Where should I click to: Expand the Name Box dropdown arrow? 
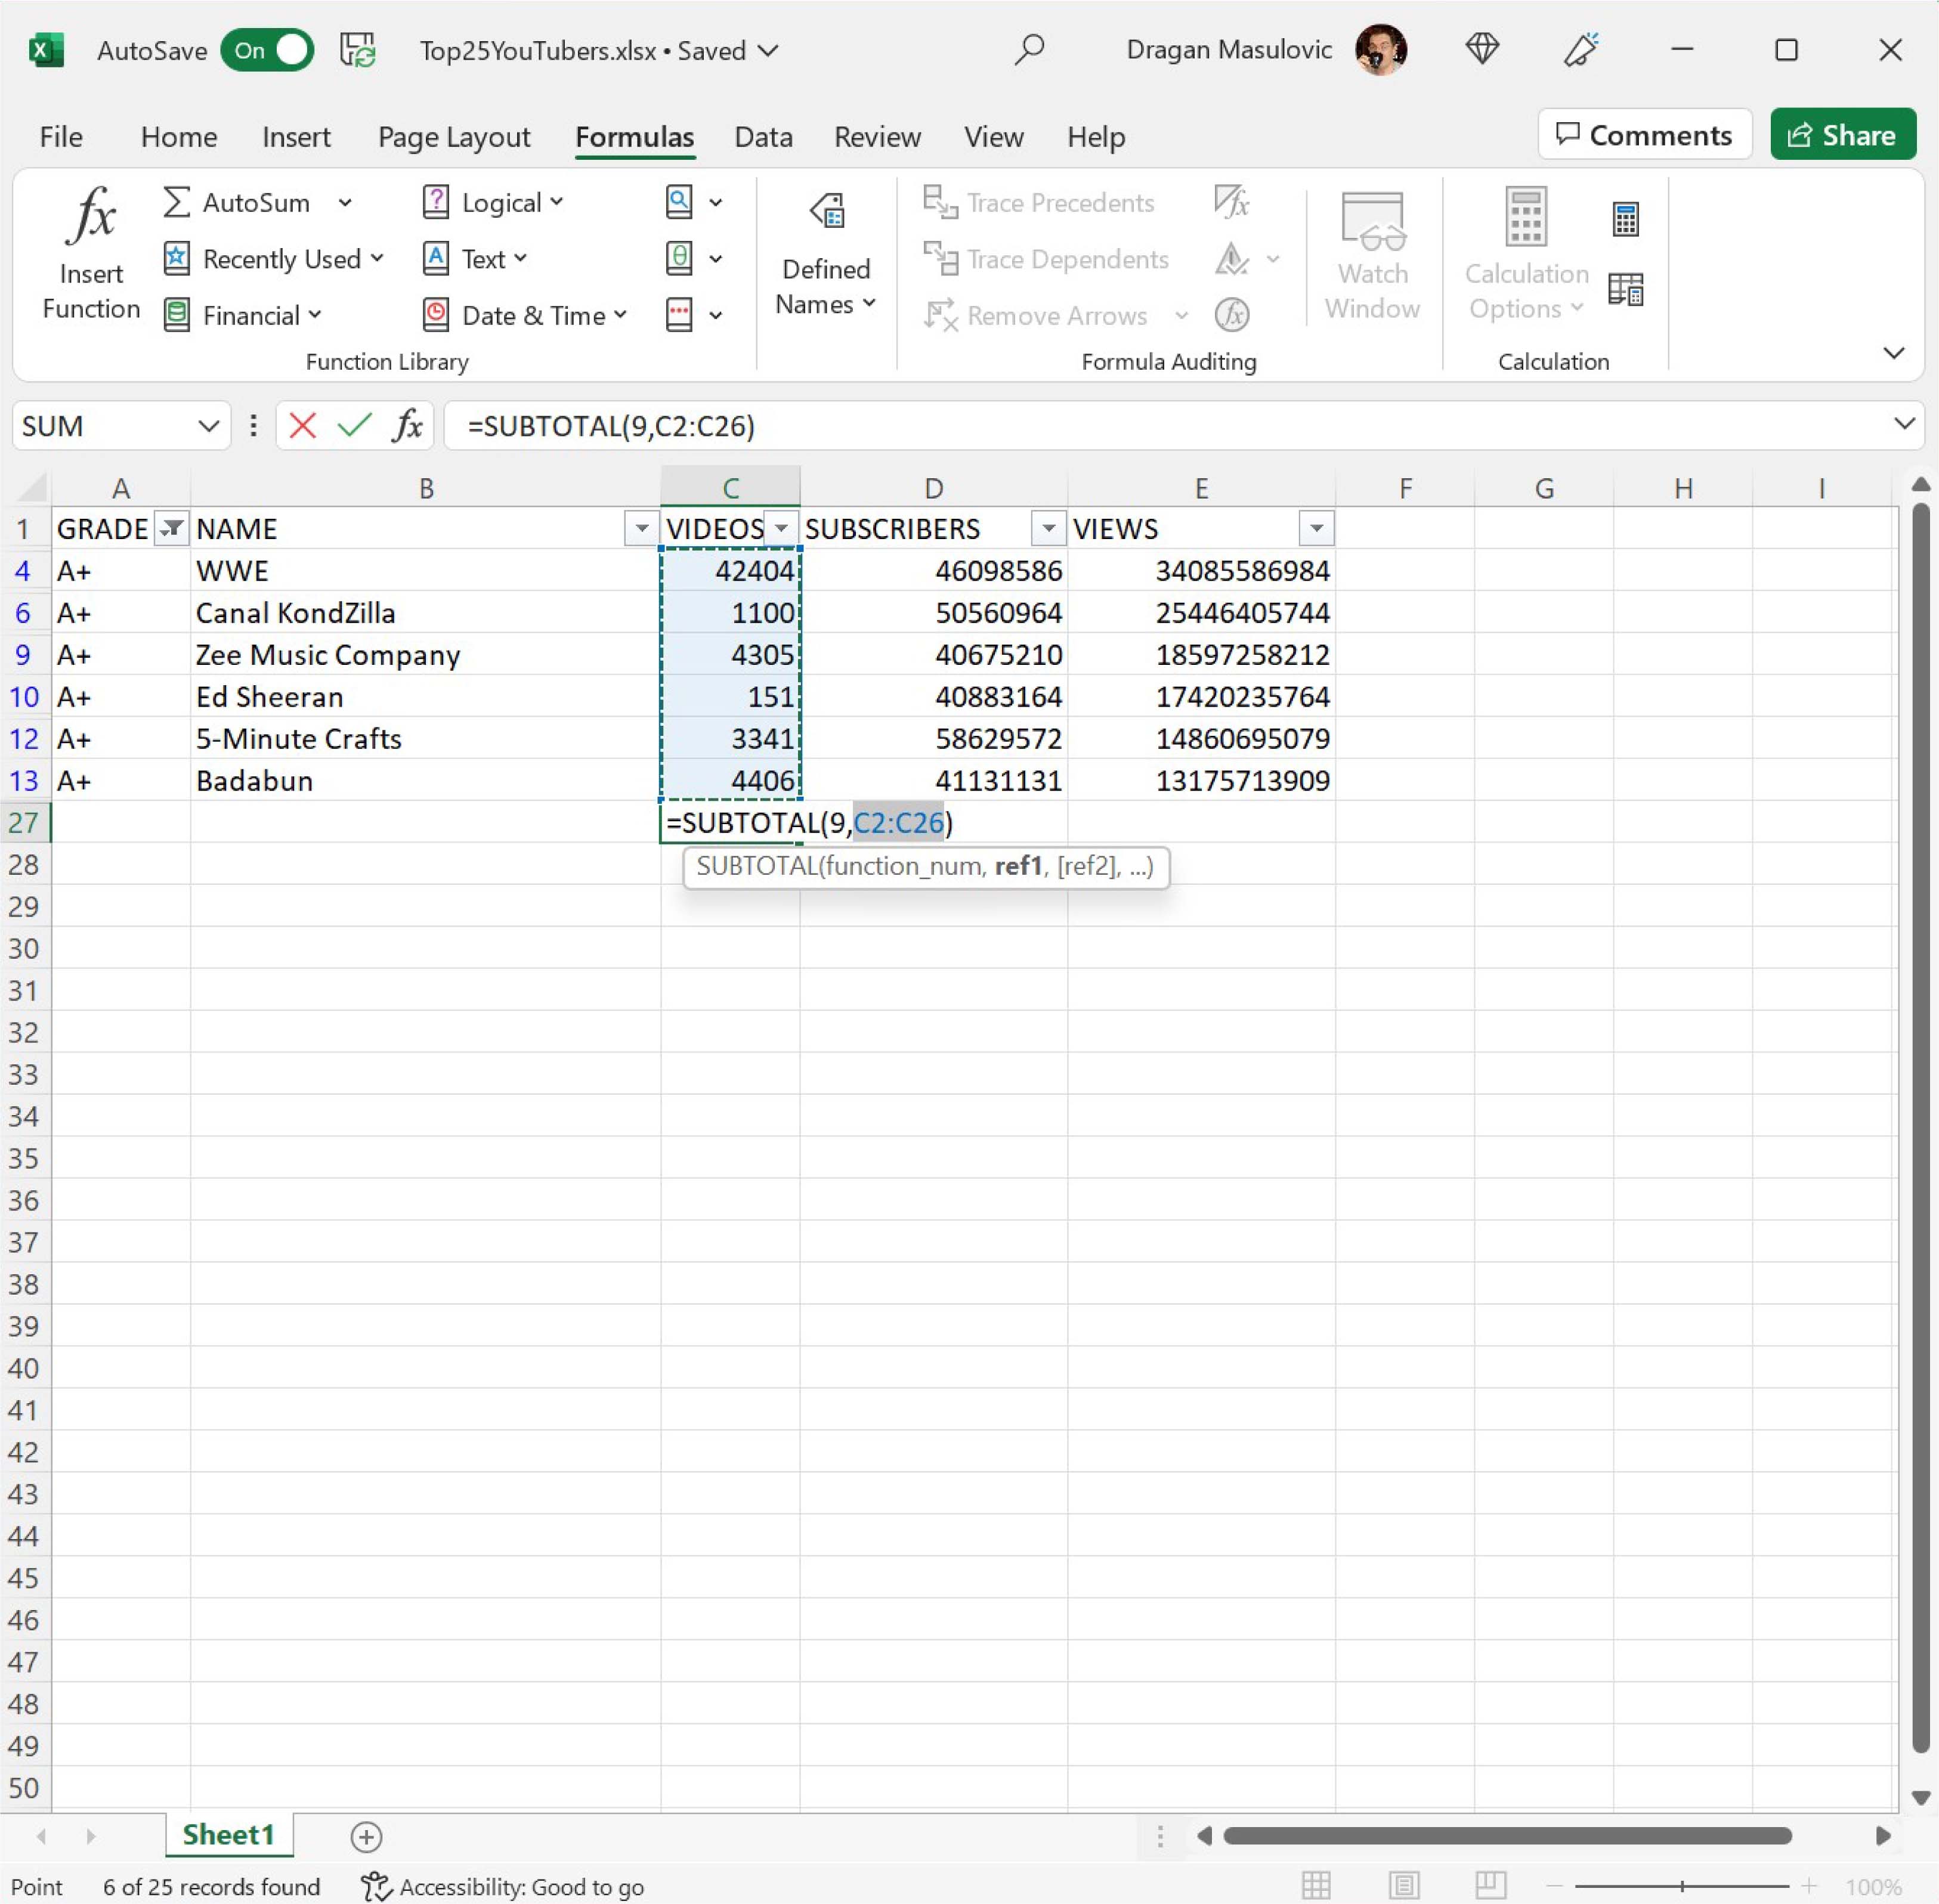[208, 426]
